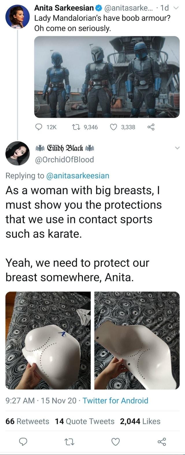
Task: Like OrchidOfBlood's tweet at bottom
Action: (116, 441)
